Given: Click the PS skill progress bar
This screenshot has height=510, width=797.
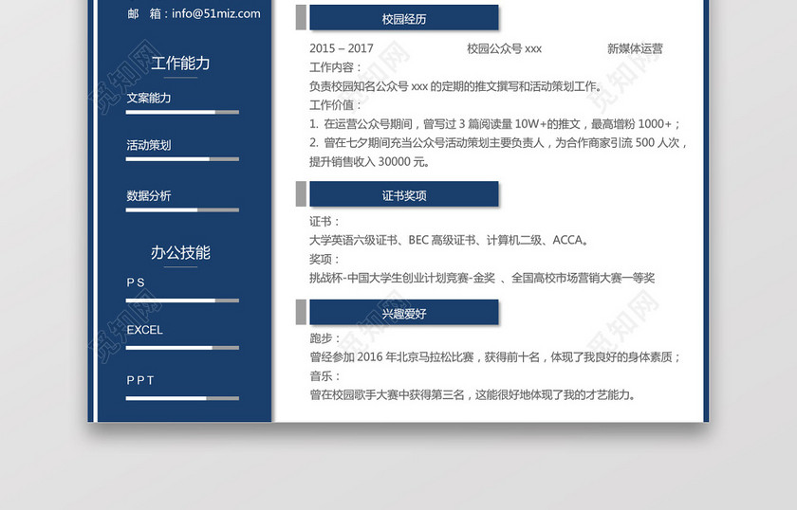Looking at the screenshot, I should [x=182, y=301].
